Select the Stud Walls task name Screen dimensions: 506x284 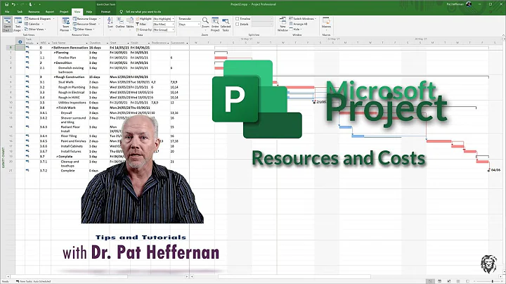point(66,82)
